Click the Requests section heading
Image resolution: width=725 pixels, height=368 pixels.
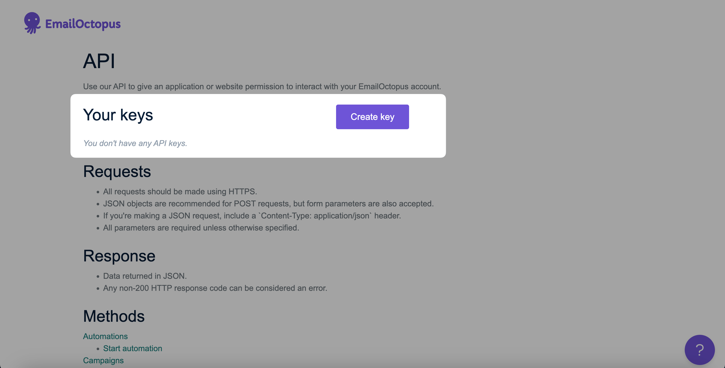[x=117, y=171]
